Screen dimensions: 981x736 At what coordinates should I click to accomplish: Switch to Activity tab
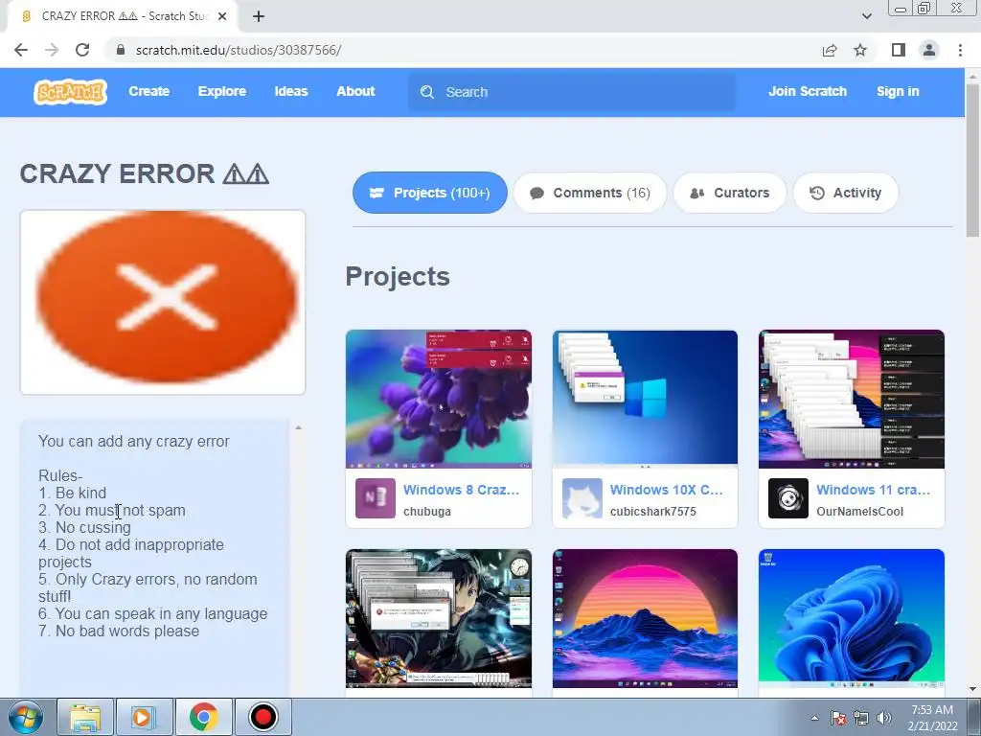[845, 193]
